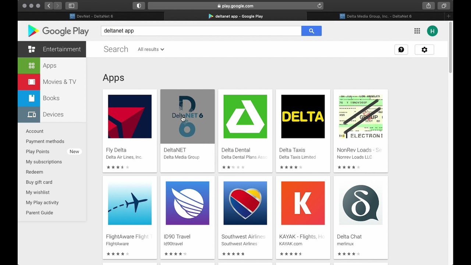Viewport: 471px width, 265px height.
Task: Click the Delta Media Group developer text
Action: point(181,157)
